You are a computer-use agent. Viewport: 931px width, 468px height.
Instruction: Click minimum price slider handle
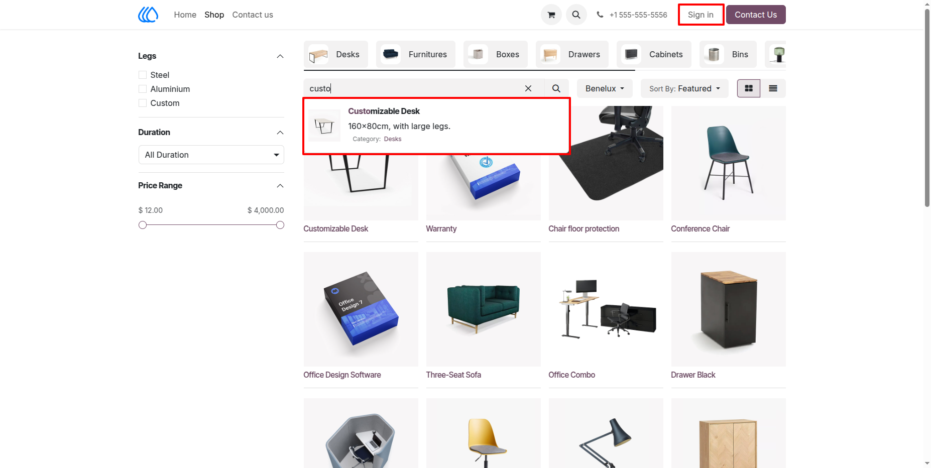[x=143, y=225]
